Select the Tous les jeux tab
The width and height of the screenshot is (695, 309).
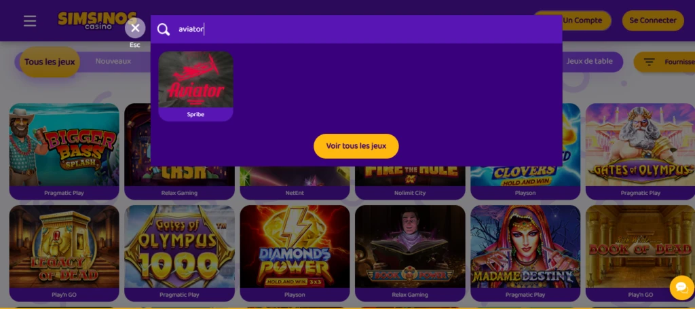click(50, 62)
